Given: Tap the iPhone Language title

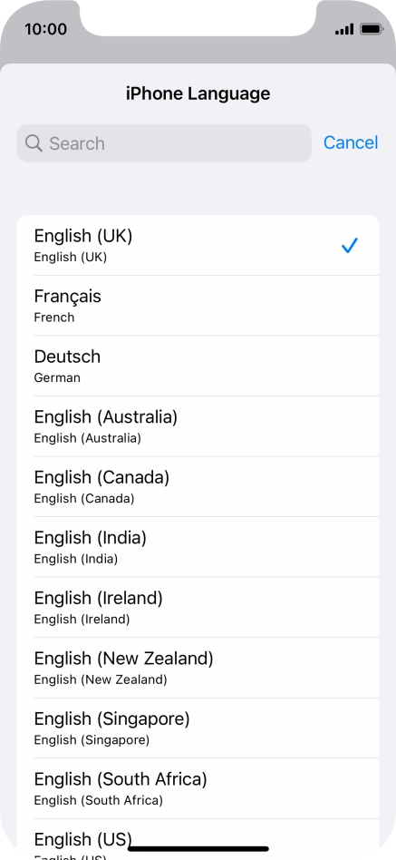Looking at the screenshot, I should click(198, 93).
